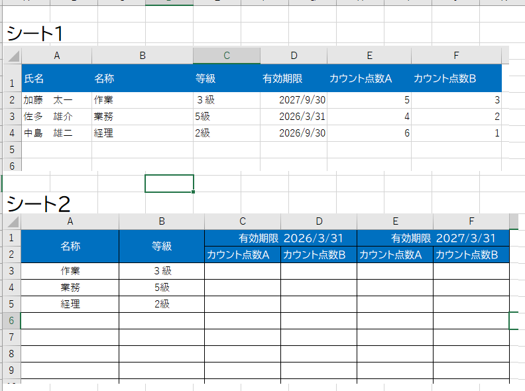This screenshot has height=391, width=525.
Task: Click カウント点数B under 2027/3/31 in Sheet 2
Action: 471,254
